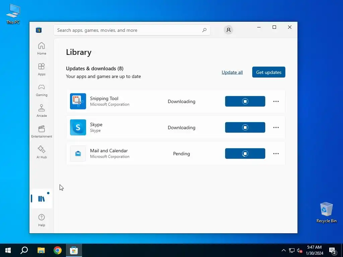Open the Windows Start menu
Screen dimensions: 343x257
pyautogui.click(x=8, y=250)
